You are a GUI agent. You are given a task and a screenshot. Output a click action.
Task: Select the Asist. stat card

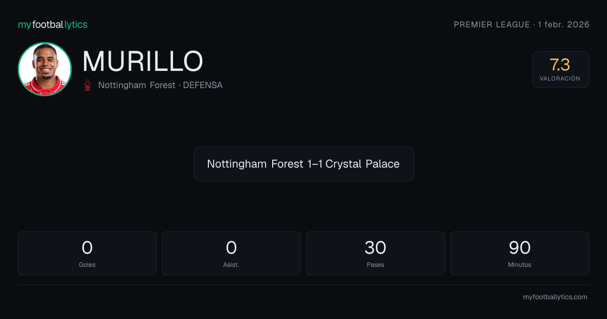(231, 253)
